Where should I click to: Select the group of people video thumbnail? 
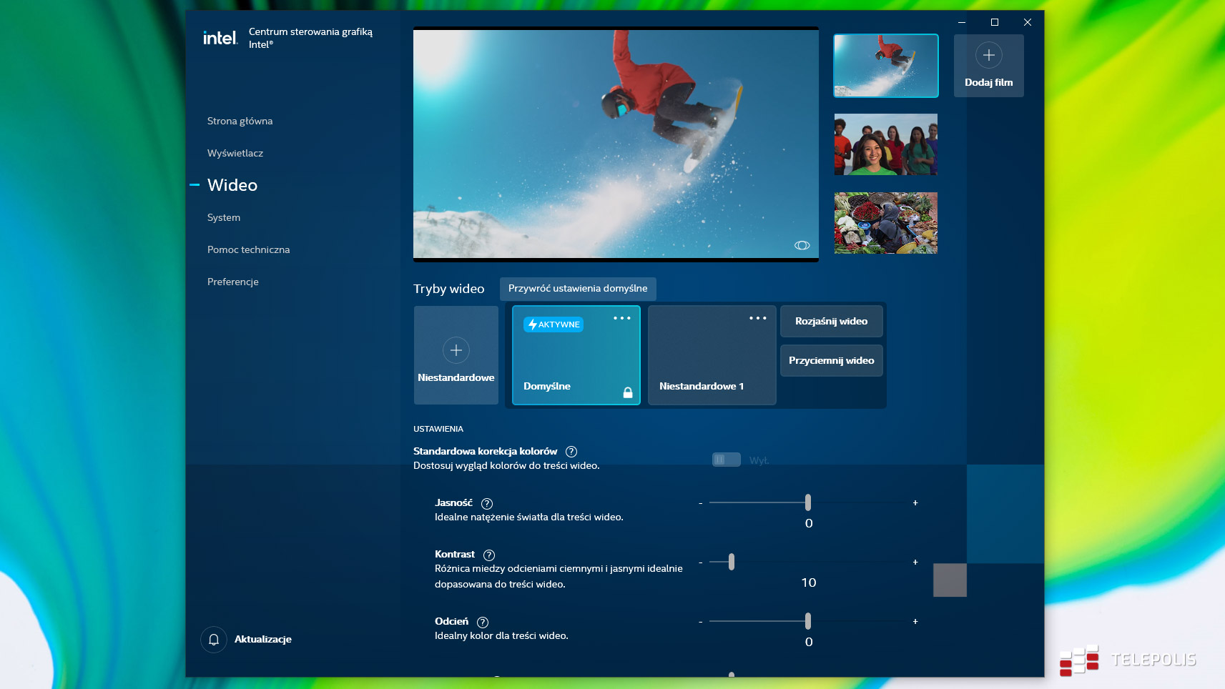click(885, 144)
